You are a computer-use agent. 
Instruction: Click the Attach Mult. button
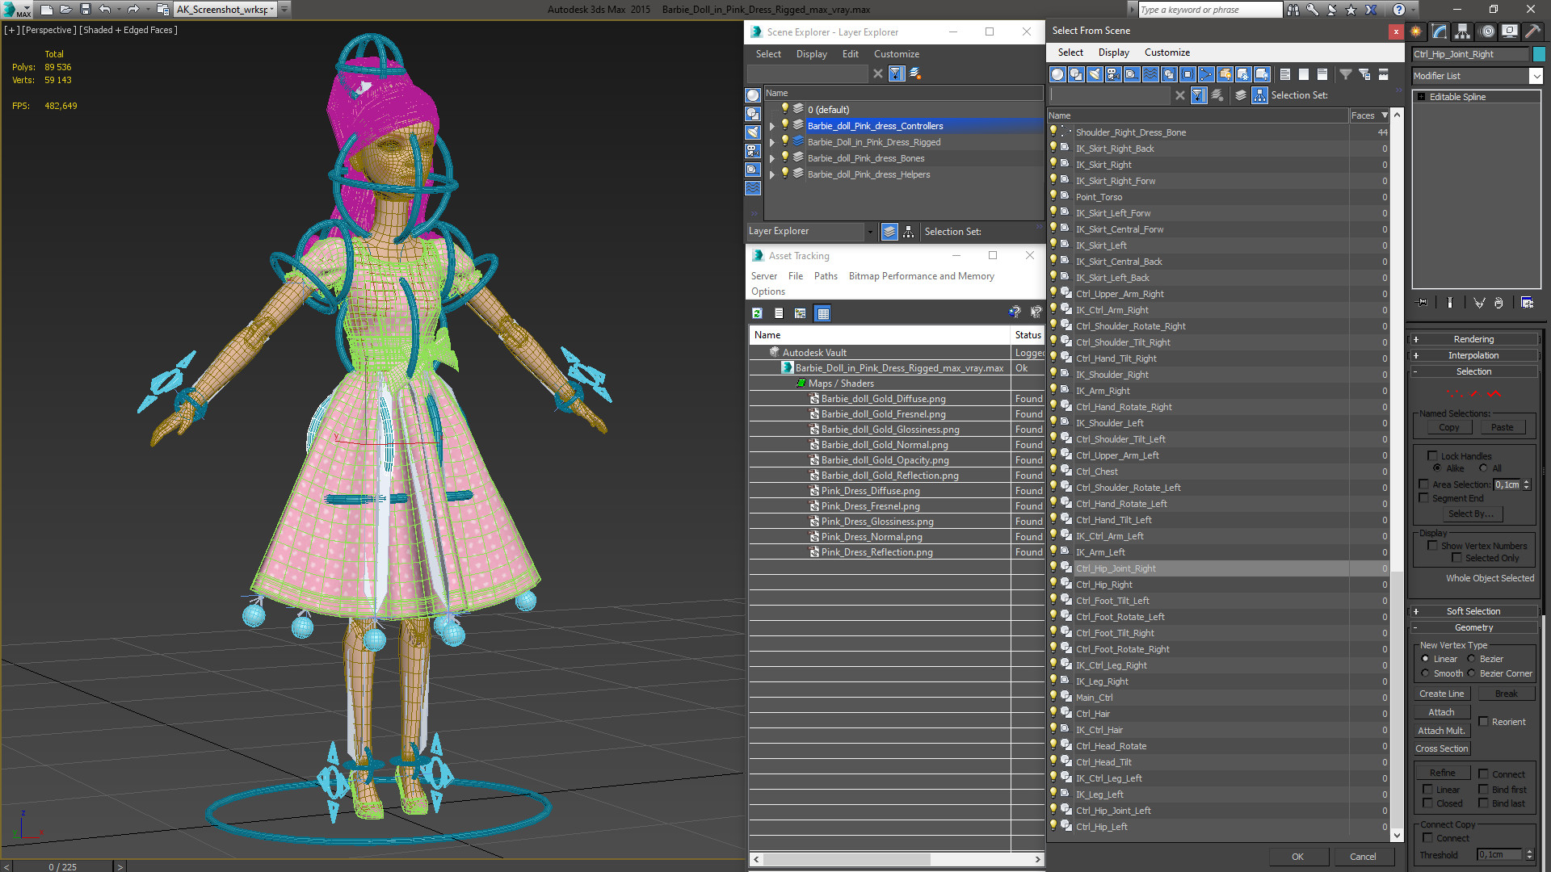[1441, 731]
